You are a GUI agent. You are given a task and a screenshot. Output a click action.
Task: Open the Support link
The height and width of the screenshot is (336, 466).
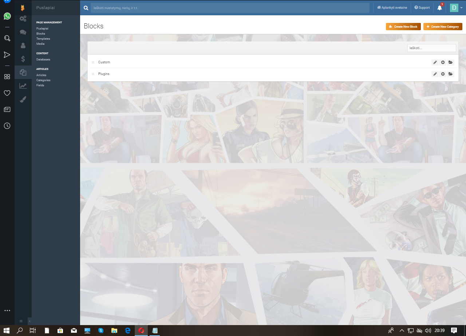(422, 8)
